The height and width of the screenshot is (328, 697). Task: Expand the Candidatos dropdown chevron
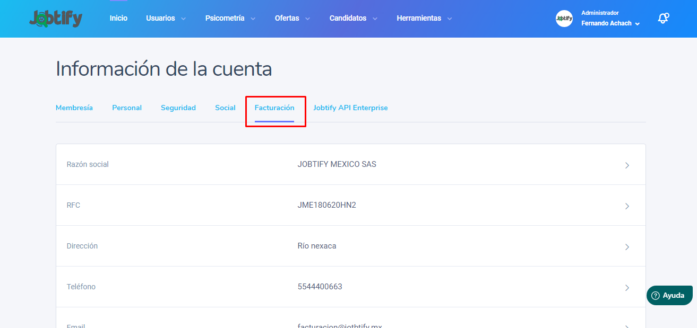(375, 19)
